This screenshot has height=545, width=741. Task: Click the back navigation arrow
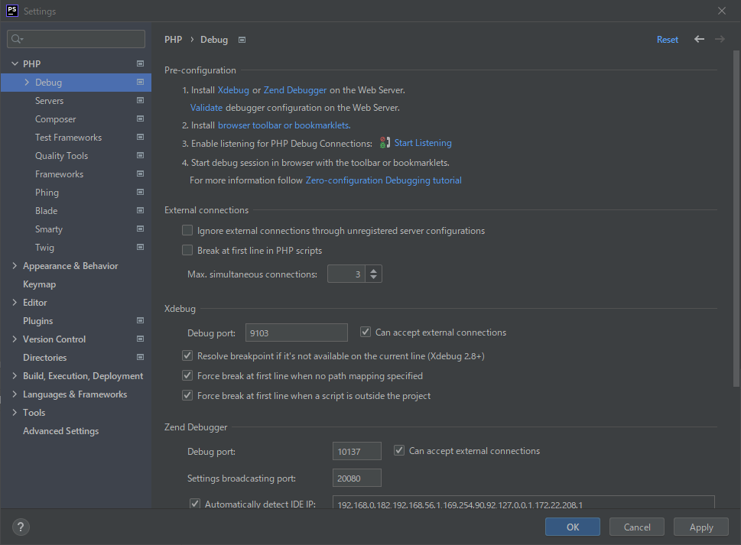click(699, 40)
